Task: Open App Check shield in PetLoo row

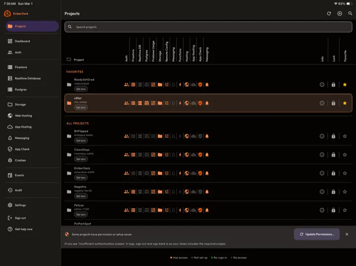Action: [200, 210]
